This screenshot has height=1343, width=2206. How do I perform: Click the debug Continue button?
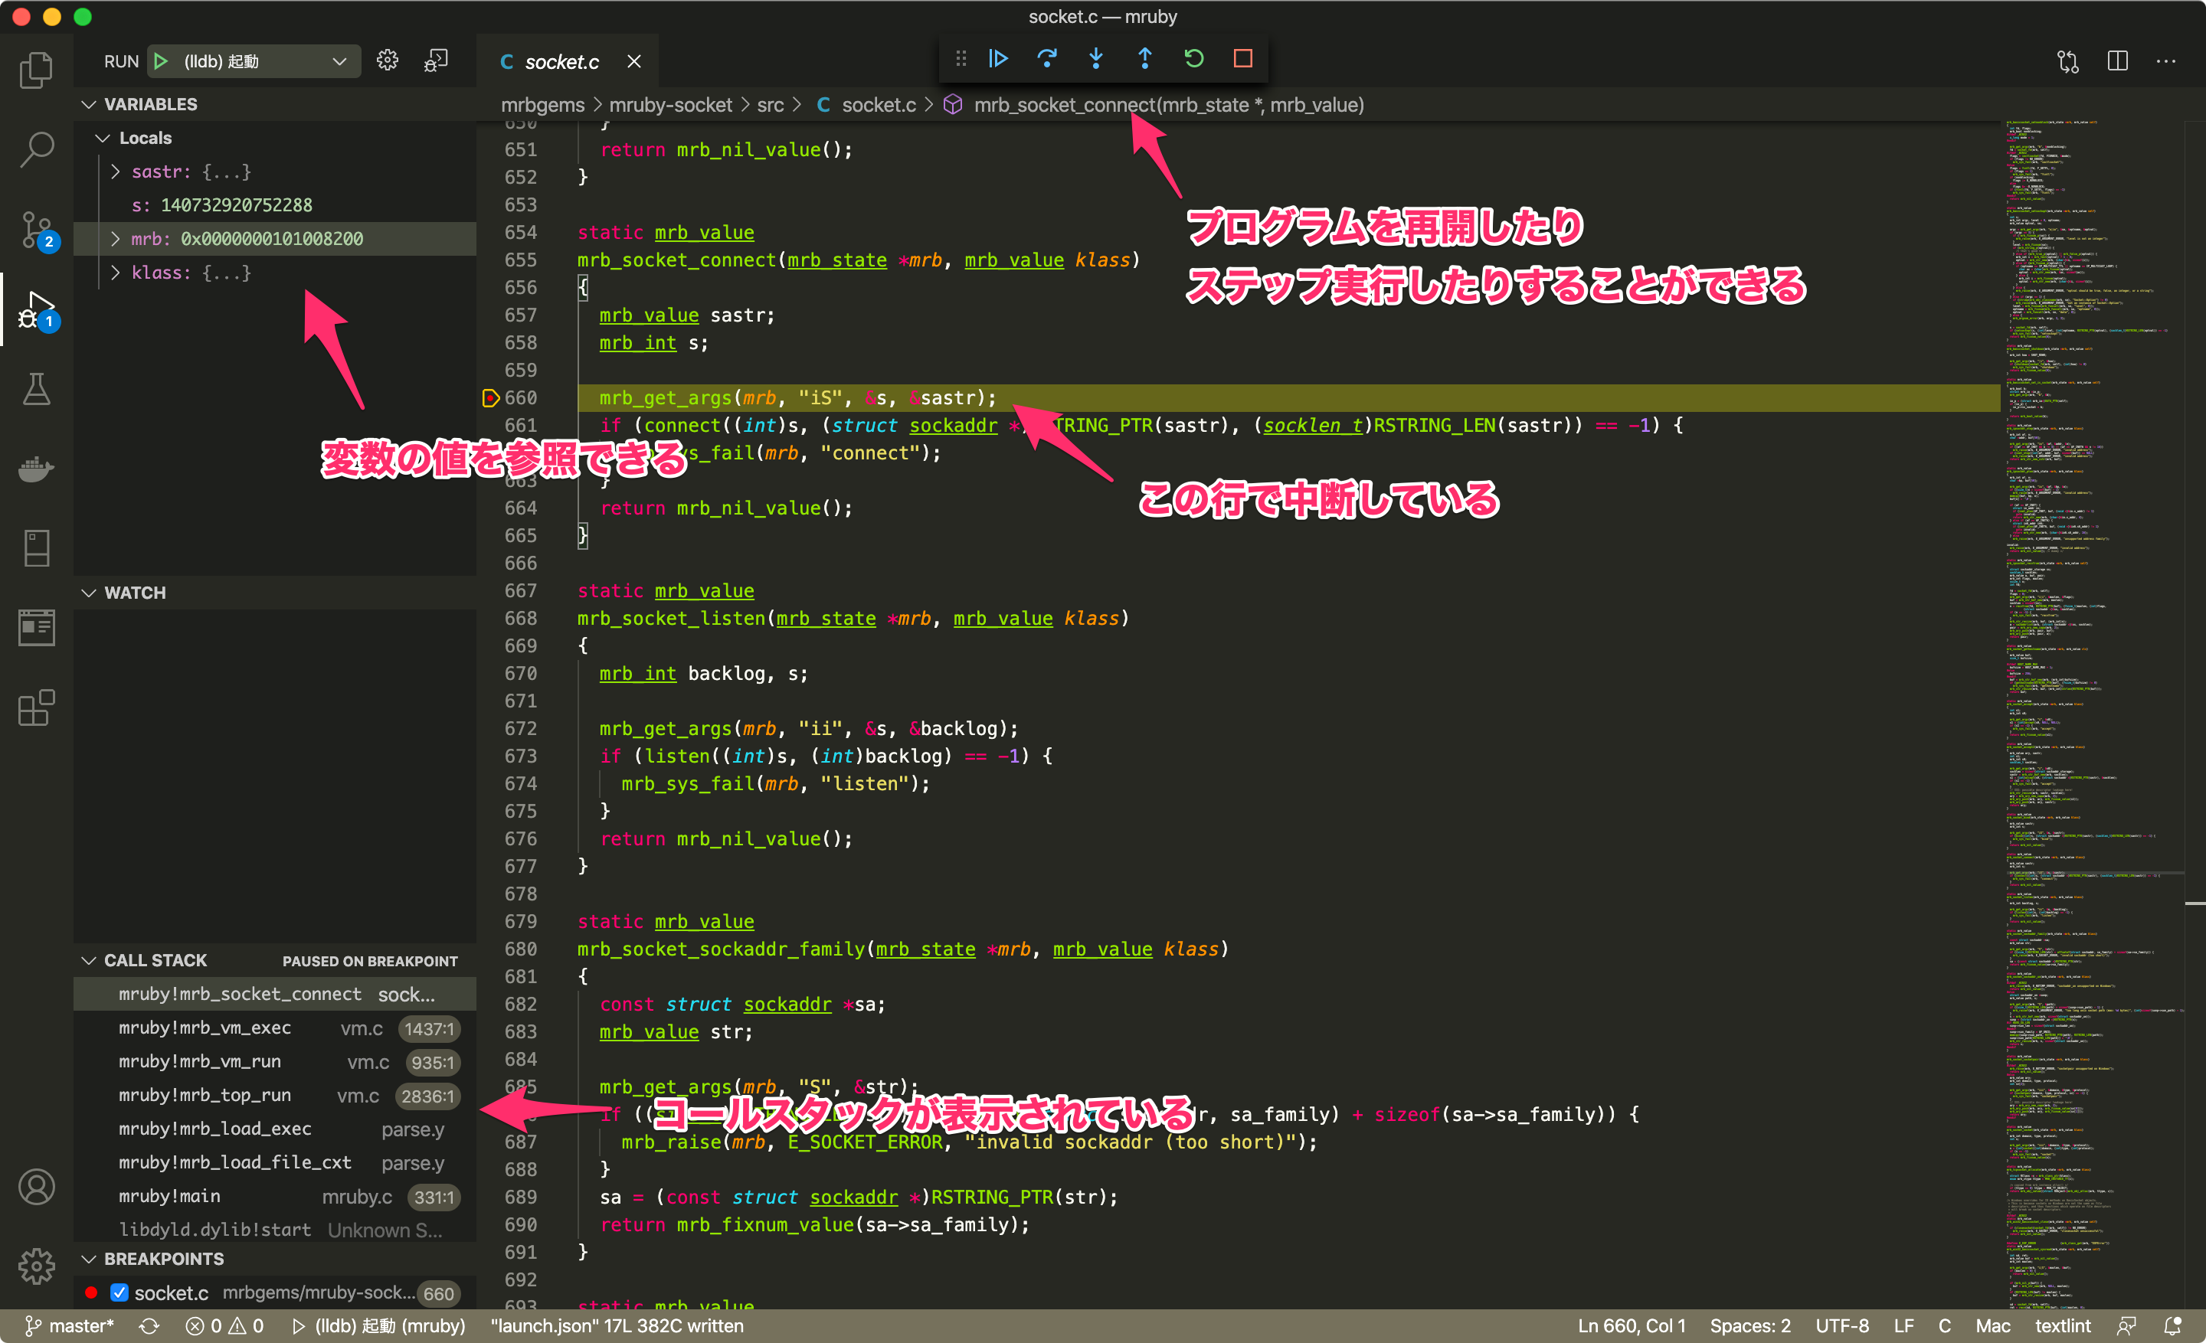coord(998,59)
